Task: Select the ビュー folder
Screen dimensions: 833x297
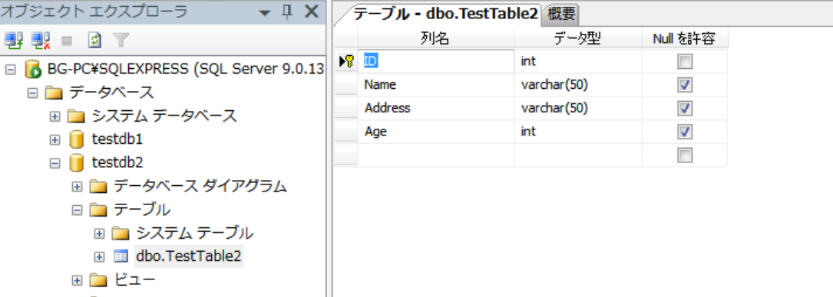Action: [x=134, y=279]
